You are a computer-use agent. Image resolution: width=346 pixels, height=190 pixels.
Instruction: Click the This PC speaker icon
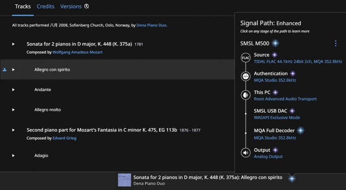pos(245,95)
